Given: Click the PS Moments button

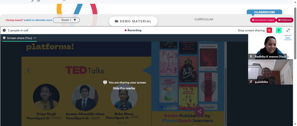Looking at the screenshot, I should click(x=285, y=20).
